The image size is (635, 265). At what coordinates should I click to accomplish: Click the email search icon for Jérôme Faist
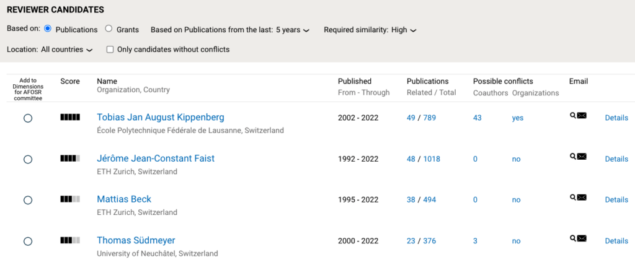(x=573, y=156)
